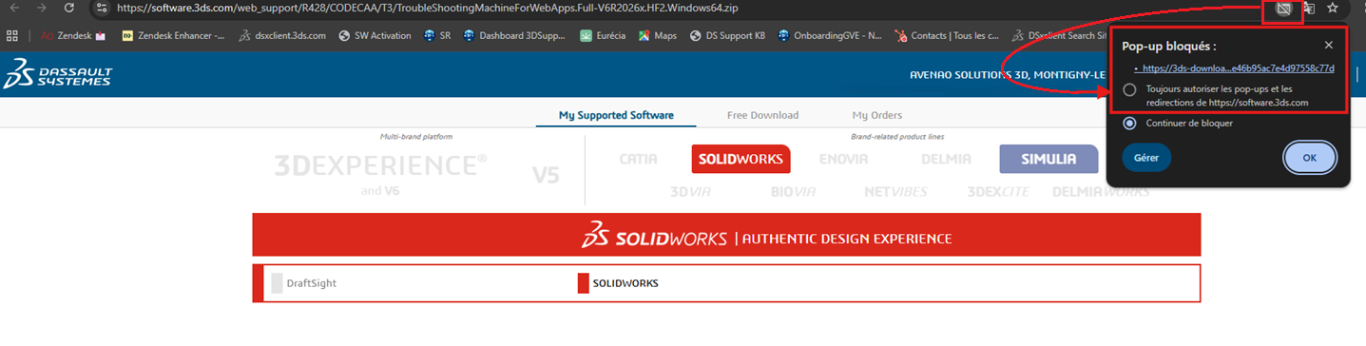Click the pop-up blocked icon in address bar
1366x346 pixels.
1282,9
